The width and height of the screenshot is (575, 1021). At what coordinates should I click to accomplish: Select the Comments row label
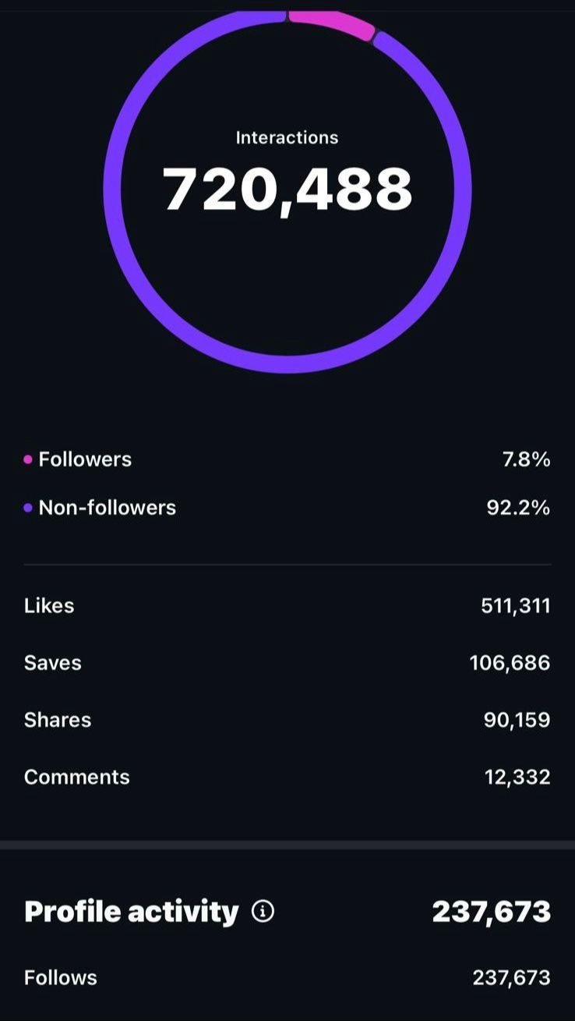tap(77, 777)
